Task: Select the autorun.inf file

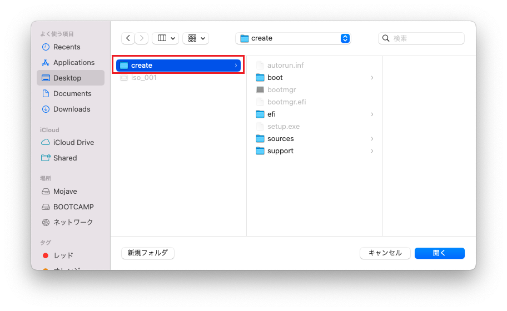Action: (315, 65)
